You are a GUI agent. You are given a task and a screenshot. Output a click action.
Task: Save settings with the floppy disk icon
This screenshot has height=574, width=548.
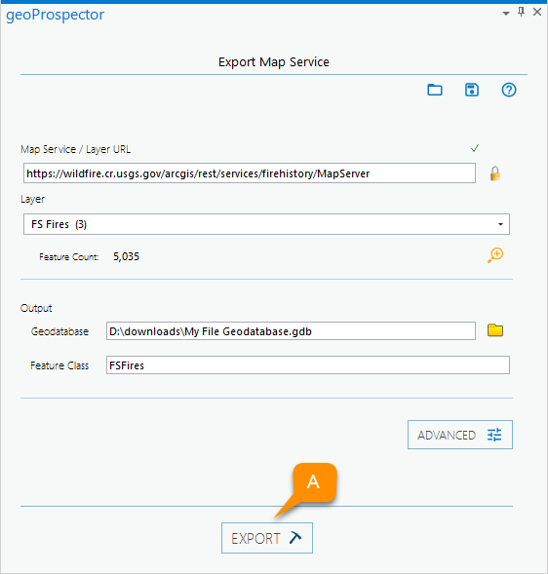point(472,90)
